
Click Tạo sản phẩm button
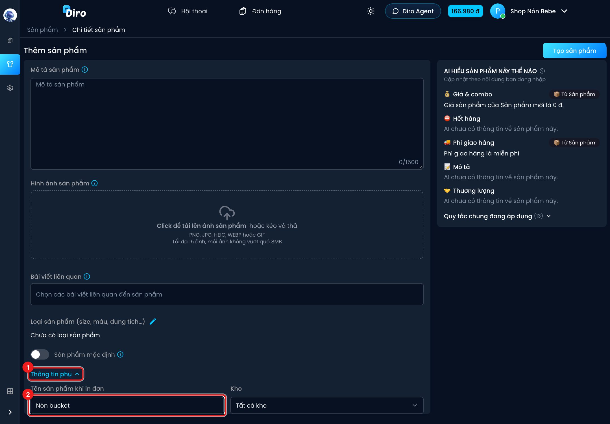(574, 51)
